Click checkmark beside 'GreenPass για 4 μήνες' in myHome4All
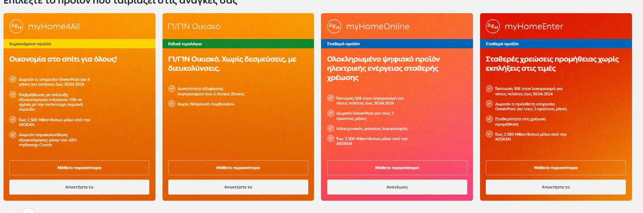 coord(12,79)
